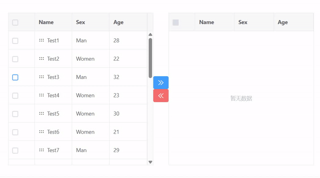Click the scroll down arrow of left table

[x=150, y=162]
